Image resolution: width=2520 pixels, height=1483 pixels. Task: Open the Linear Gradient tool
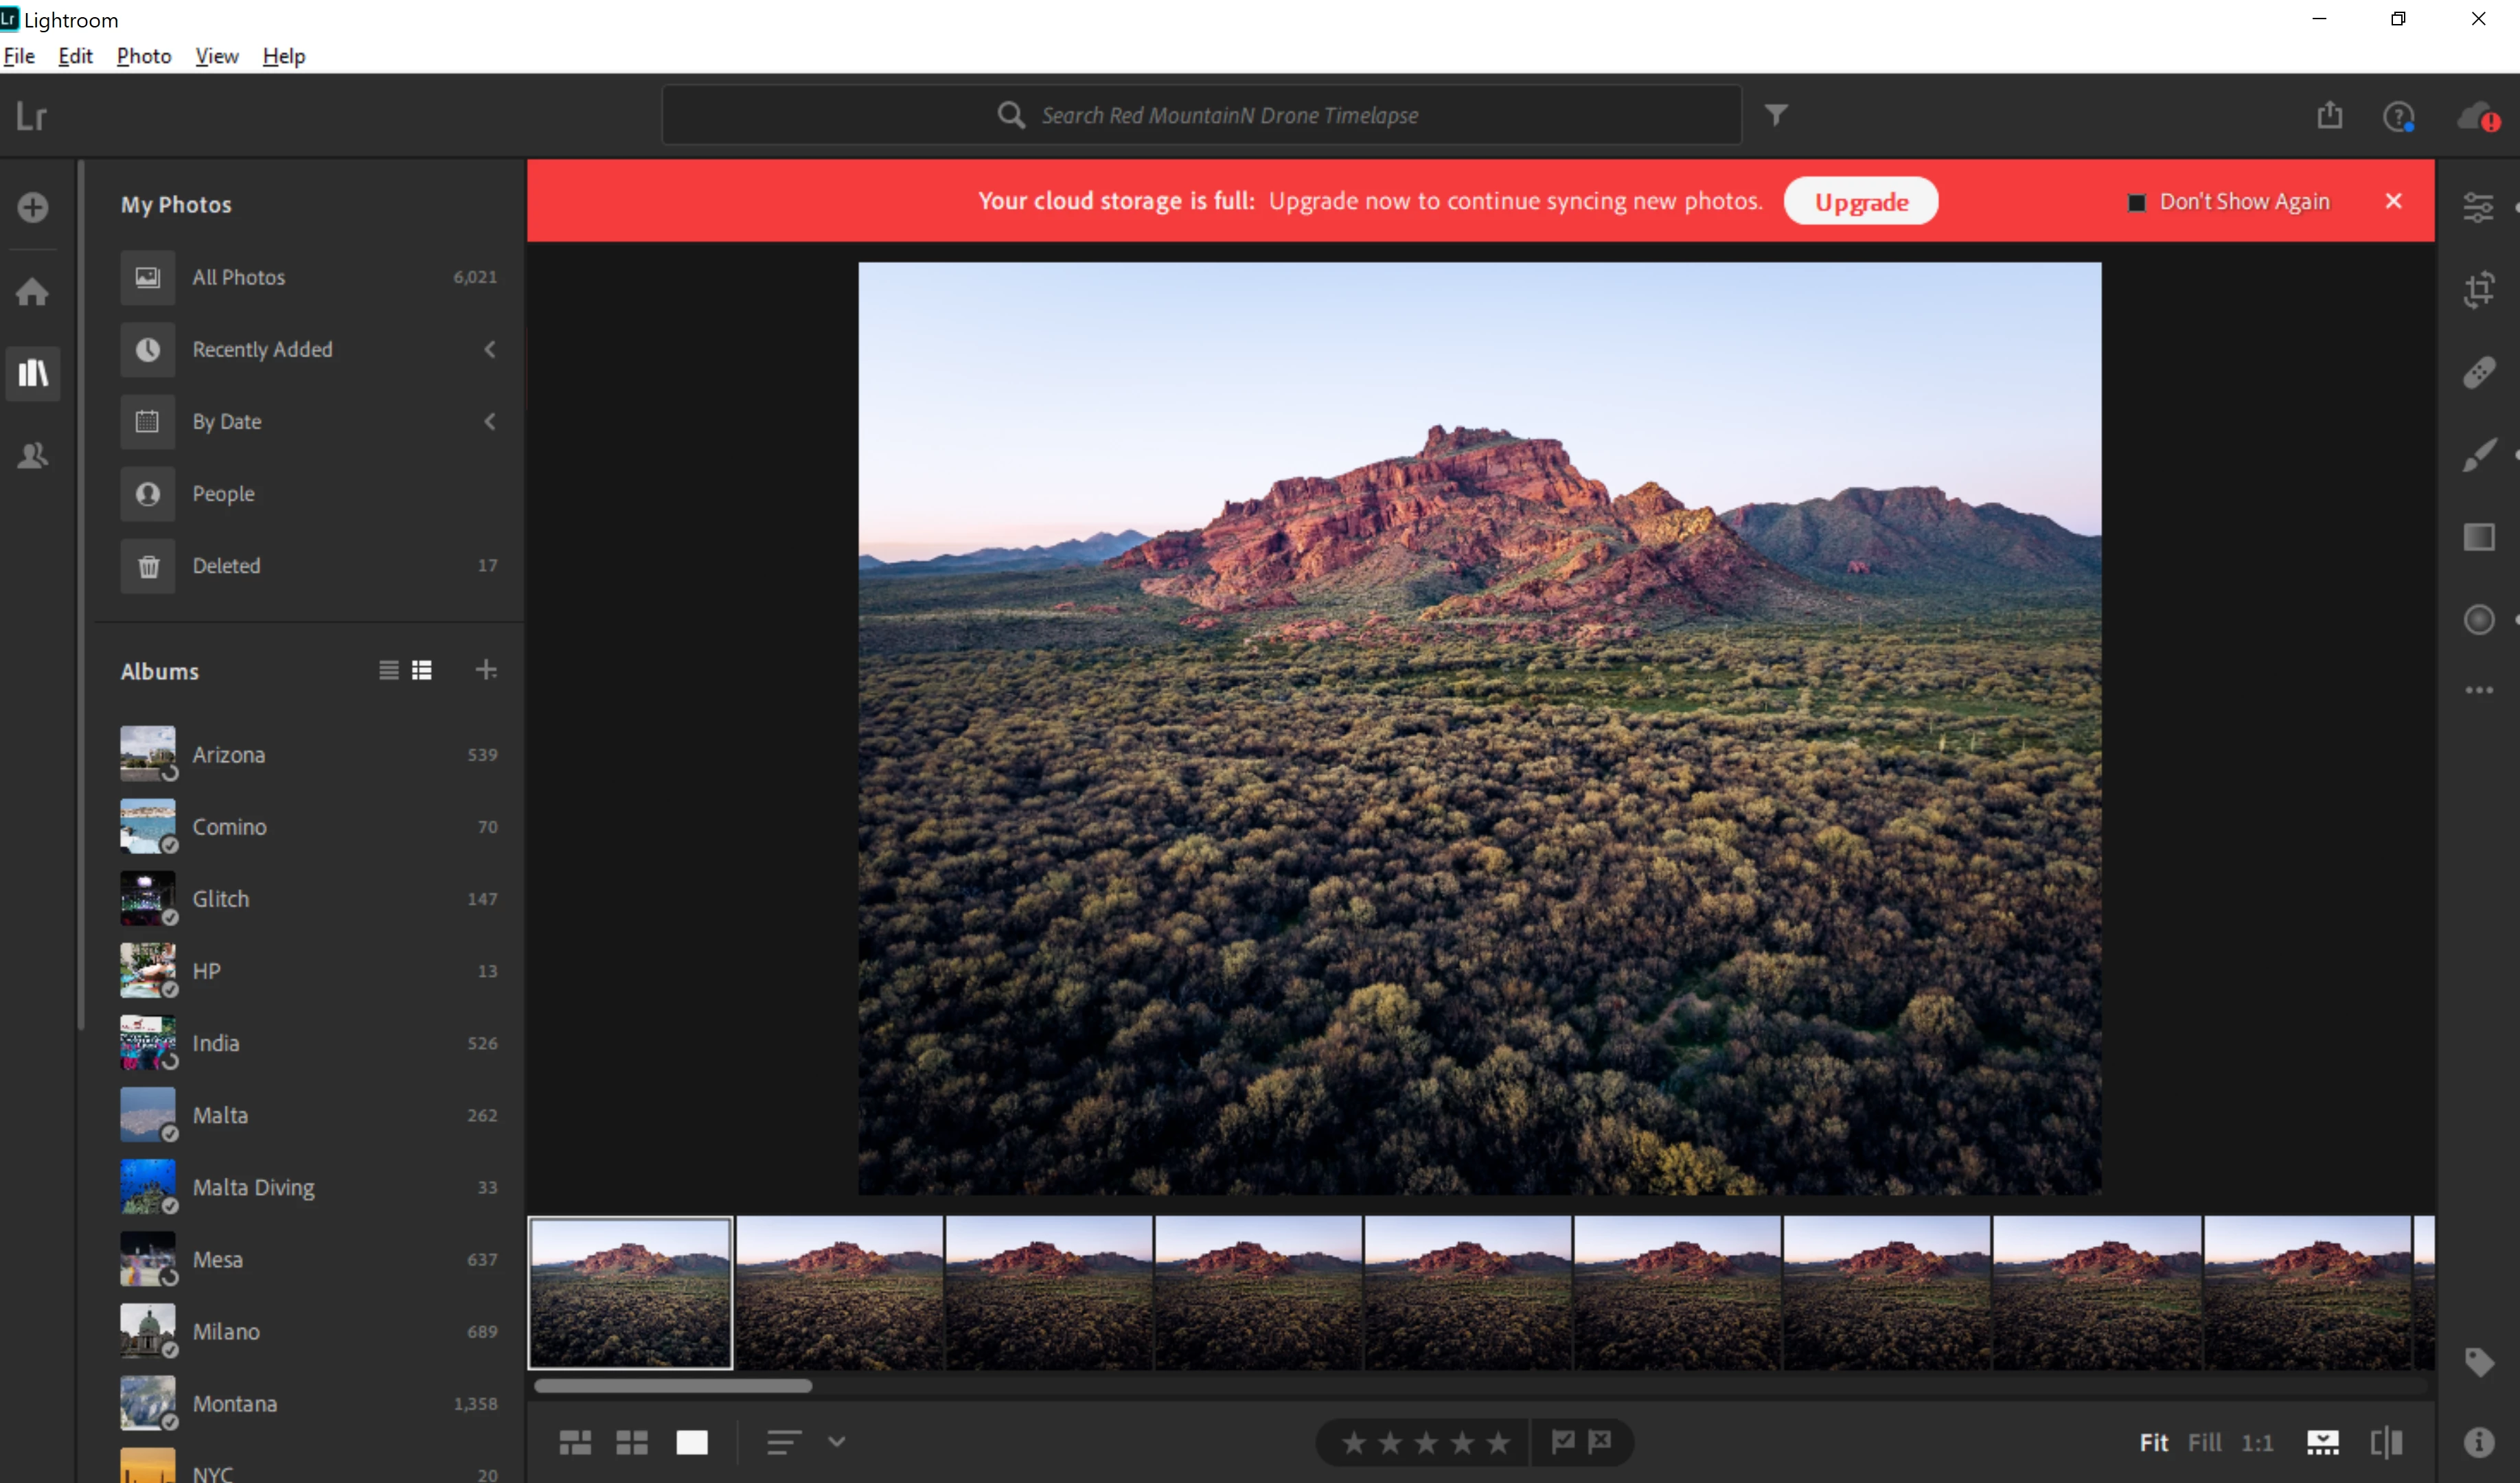(x=2478, y=537)
